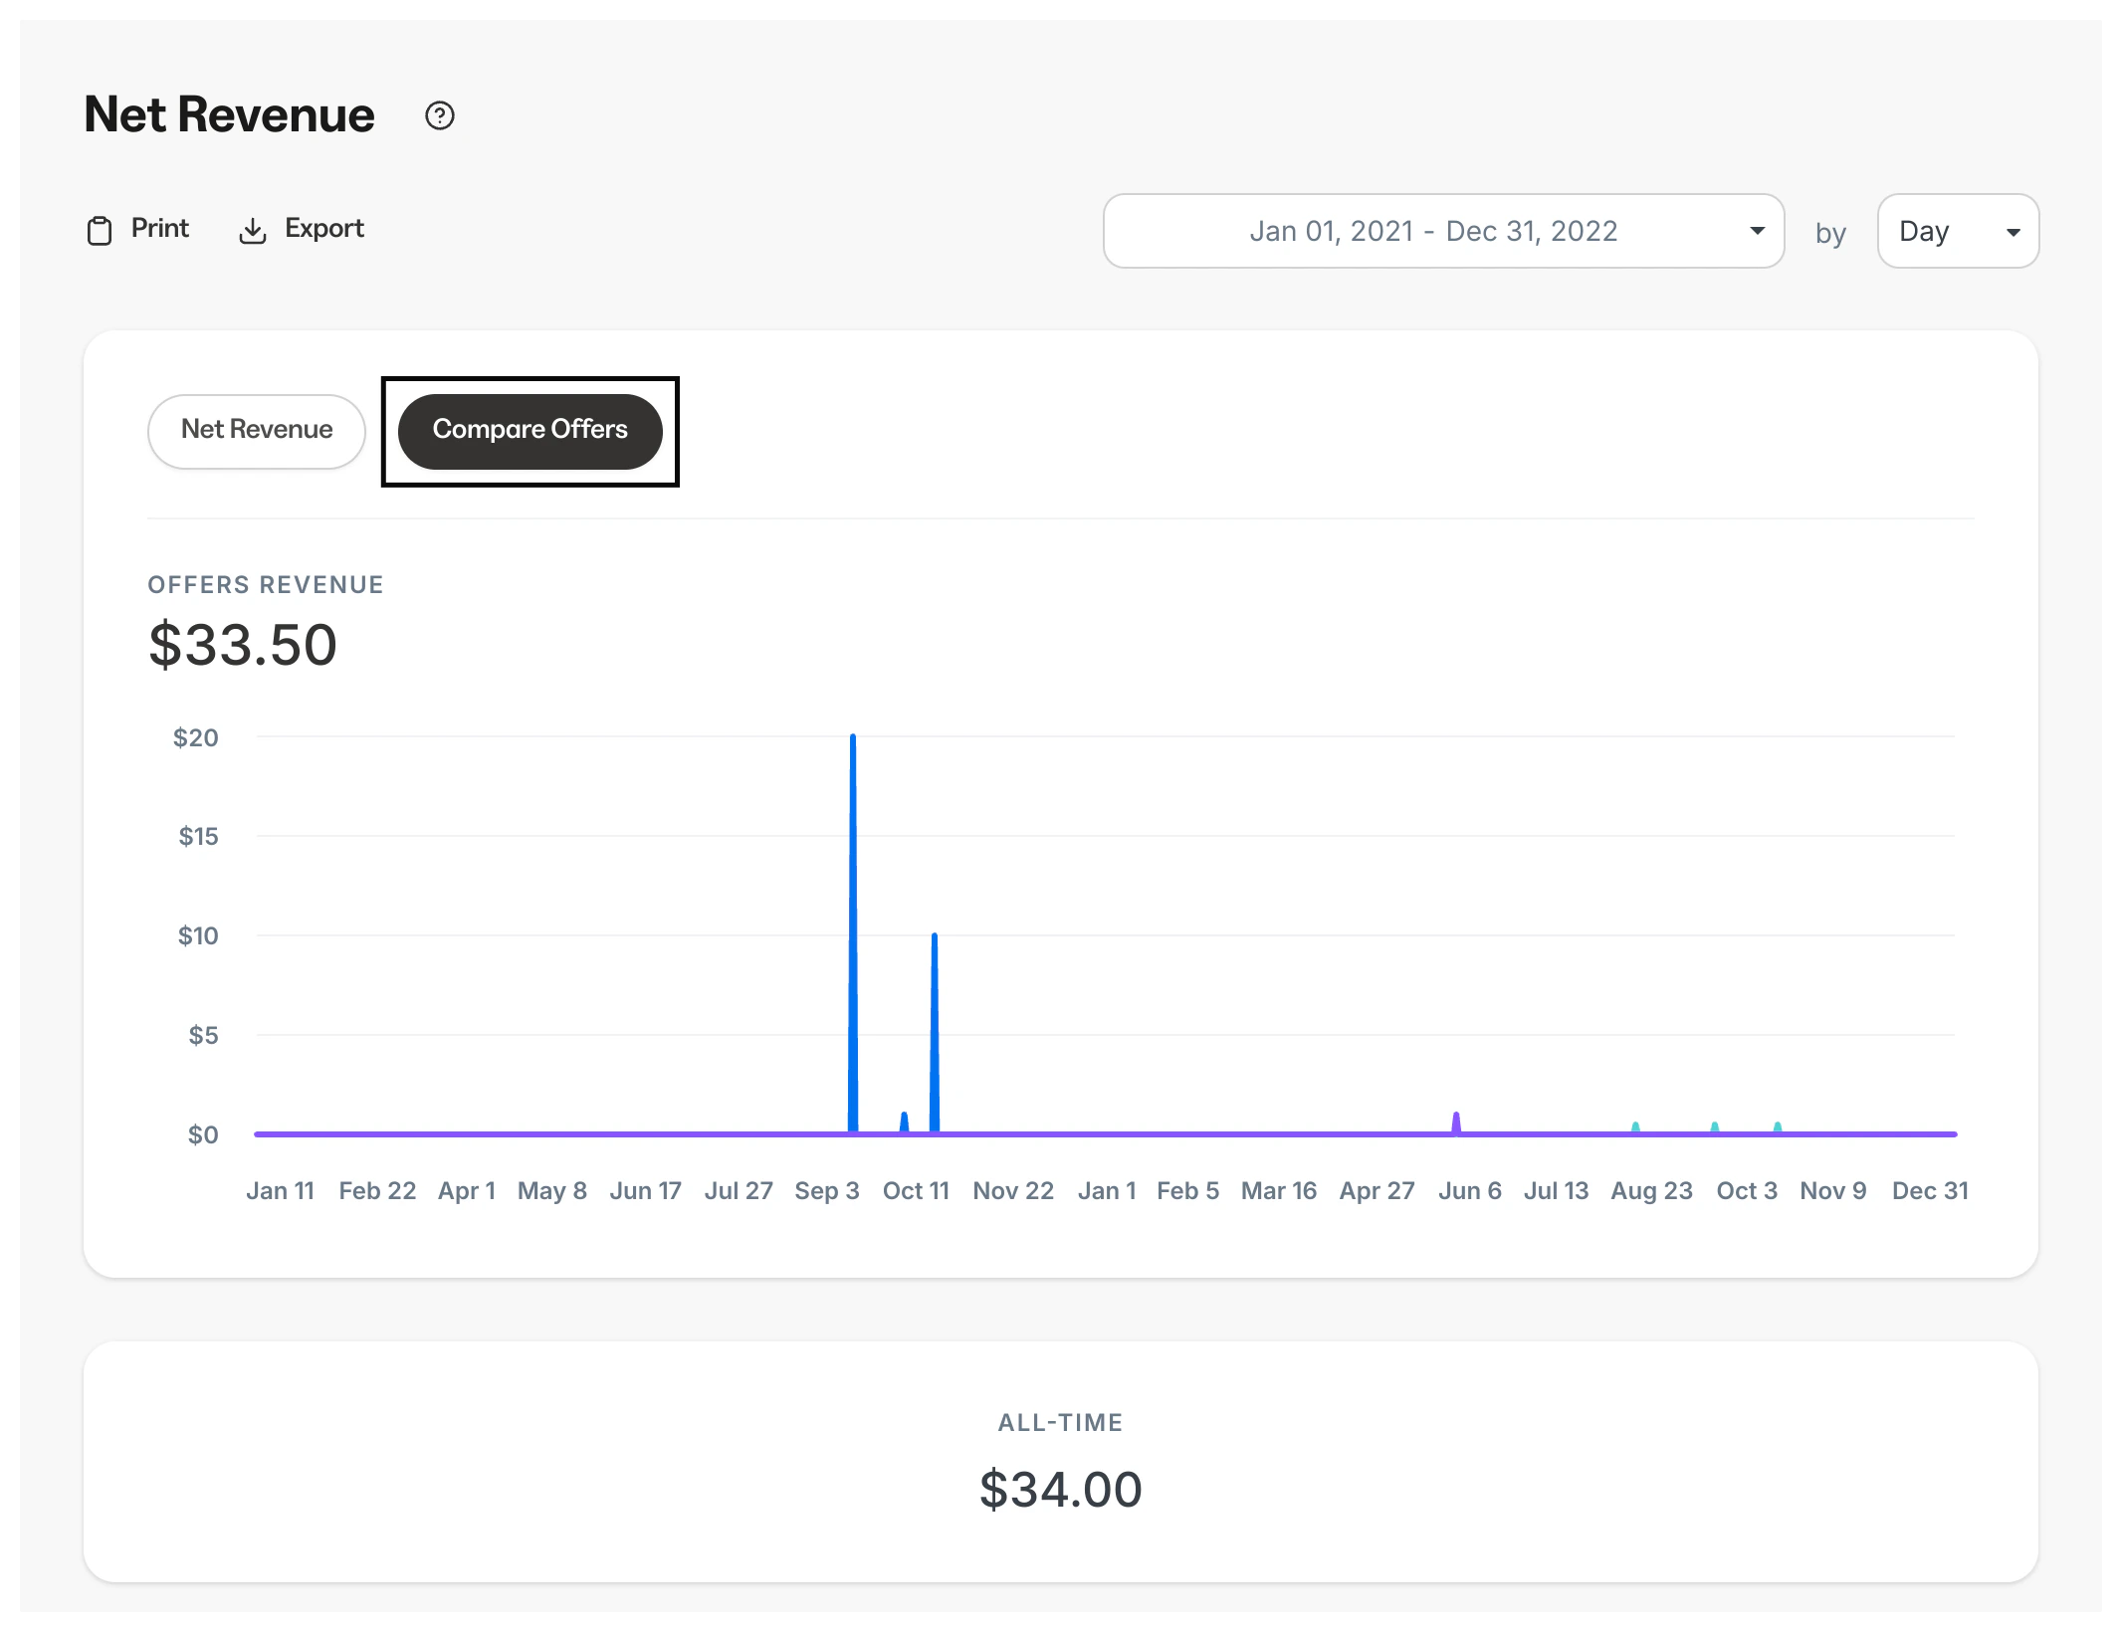Click the question mark next to Net Revenue heading
The width and height of the screenshot is (2122, 1632).
click(440, 116)
